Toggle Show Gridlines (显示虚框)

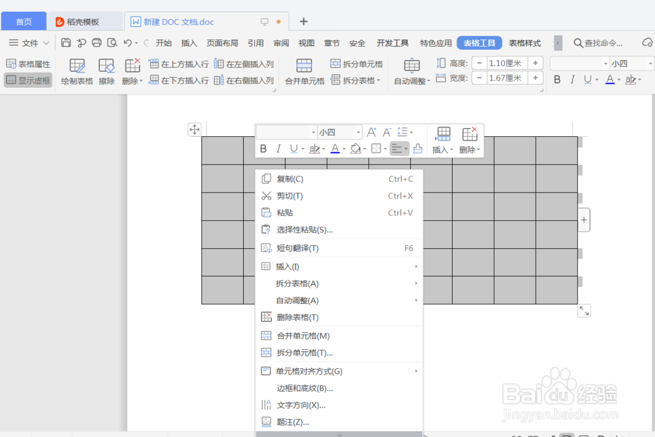point(28,80)
